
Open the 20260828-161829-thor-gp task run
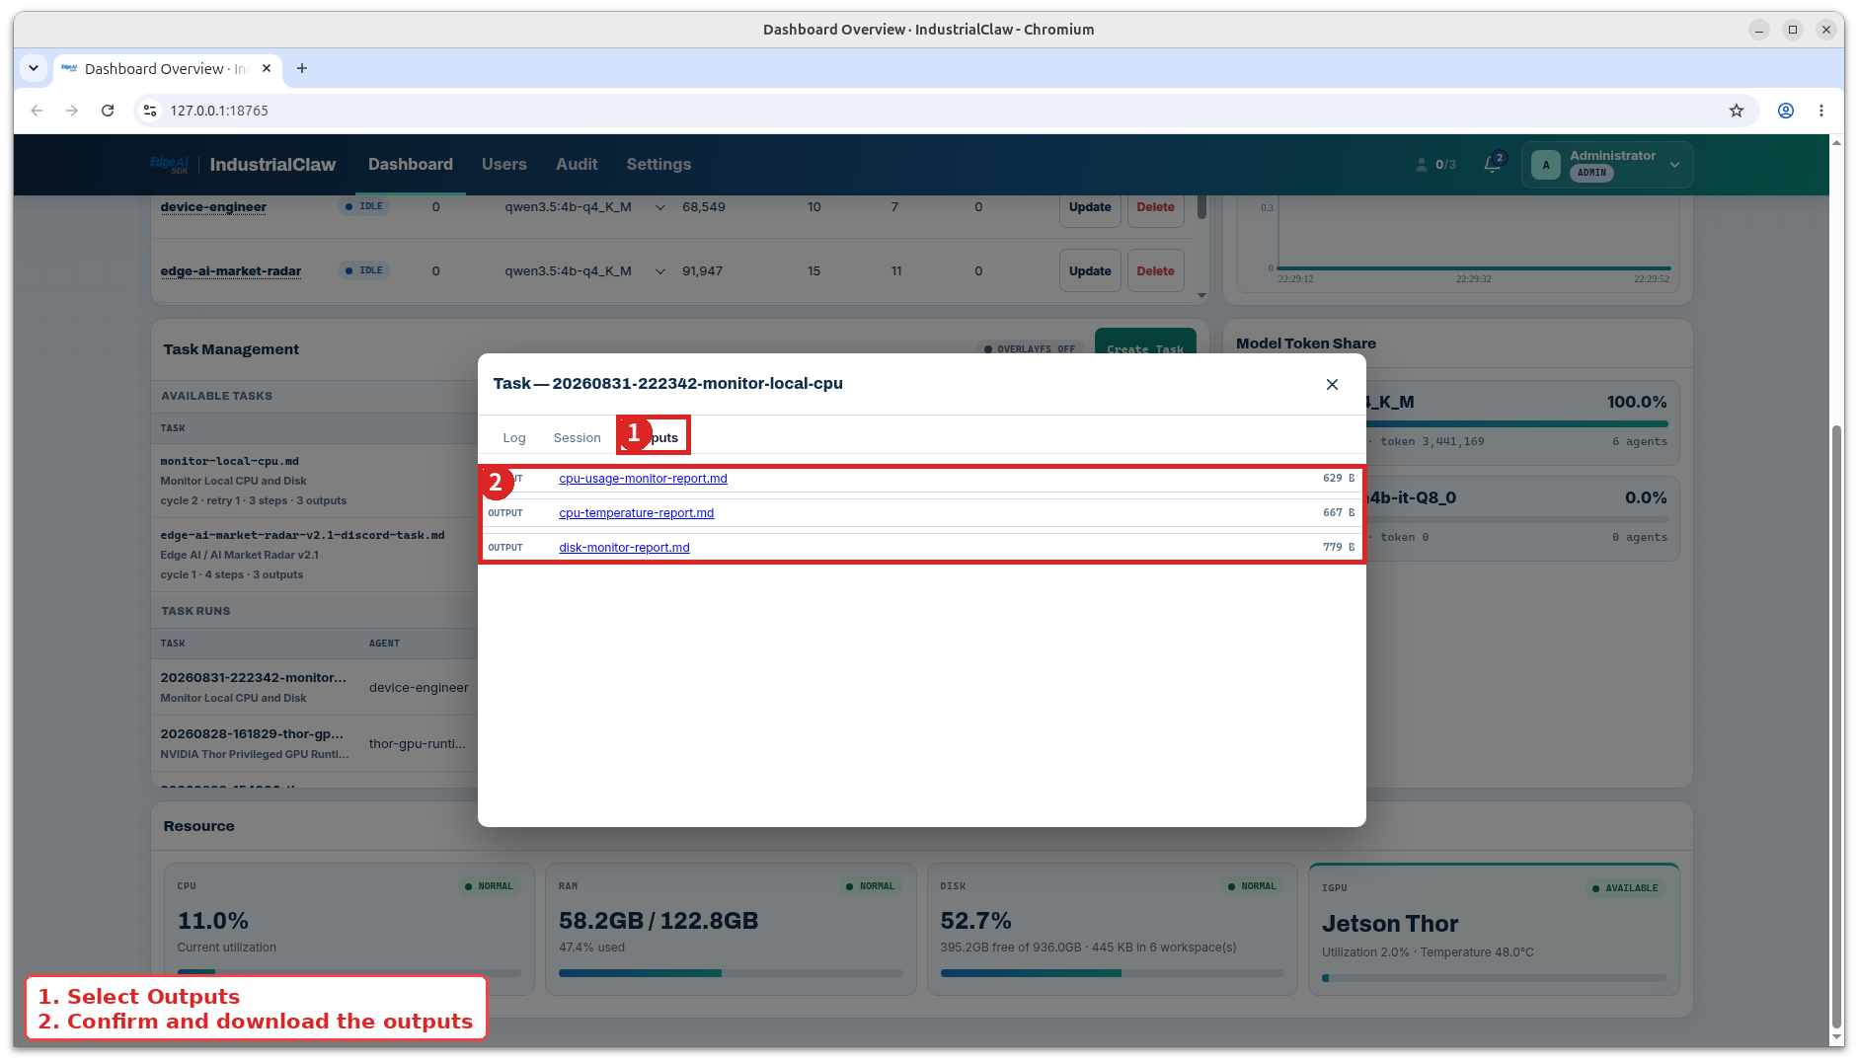point(252,734)
